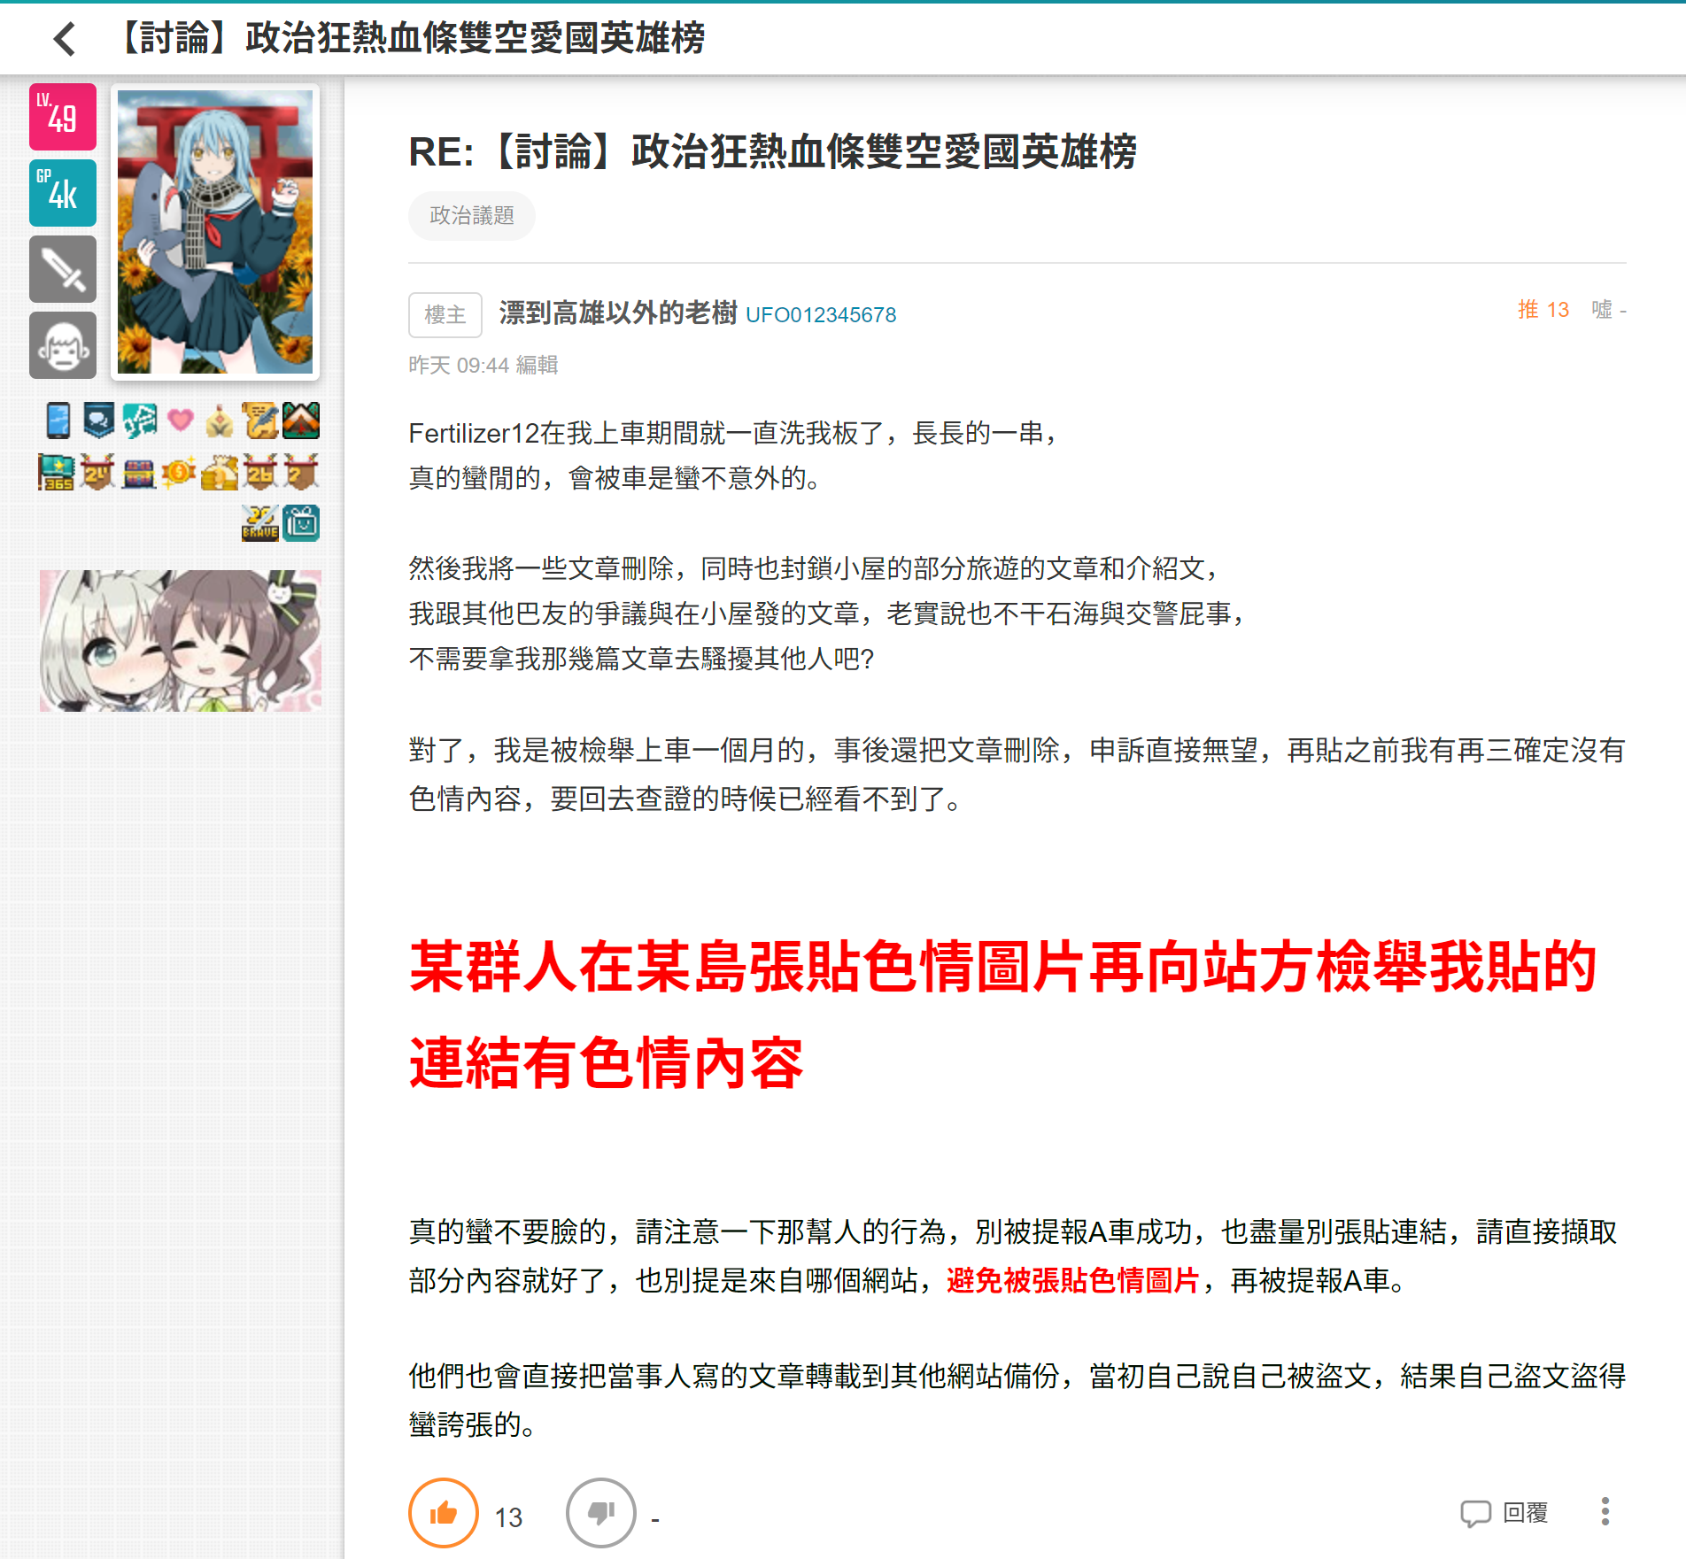The image size is (1686, 1559).
Task: Click the blue smartphone badge
Action: (x=58, y=421)
